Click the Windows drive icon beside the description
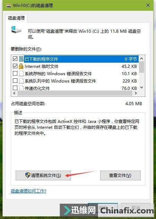This screenshot has width=156, height=219. pos(16,30)
